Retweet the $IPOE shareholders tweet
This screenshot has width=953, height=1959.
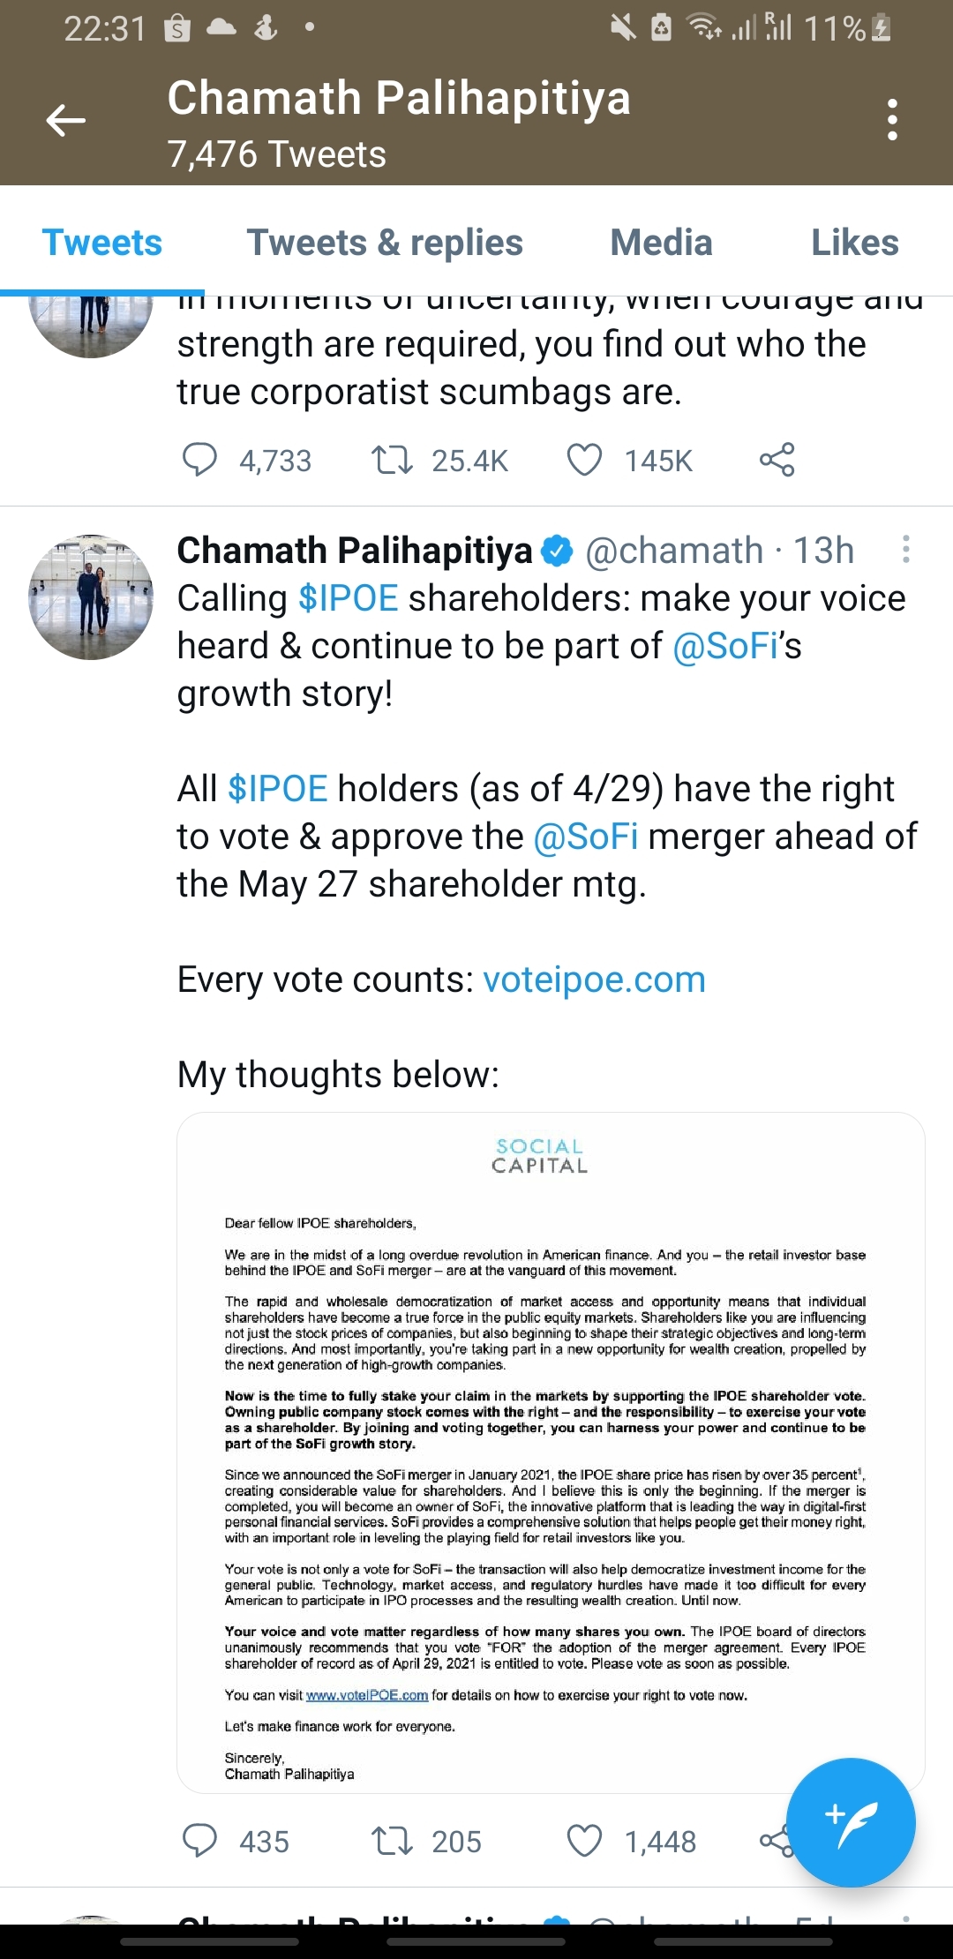tap(392, 1841)
